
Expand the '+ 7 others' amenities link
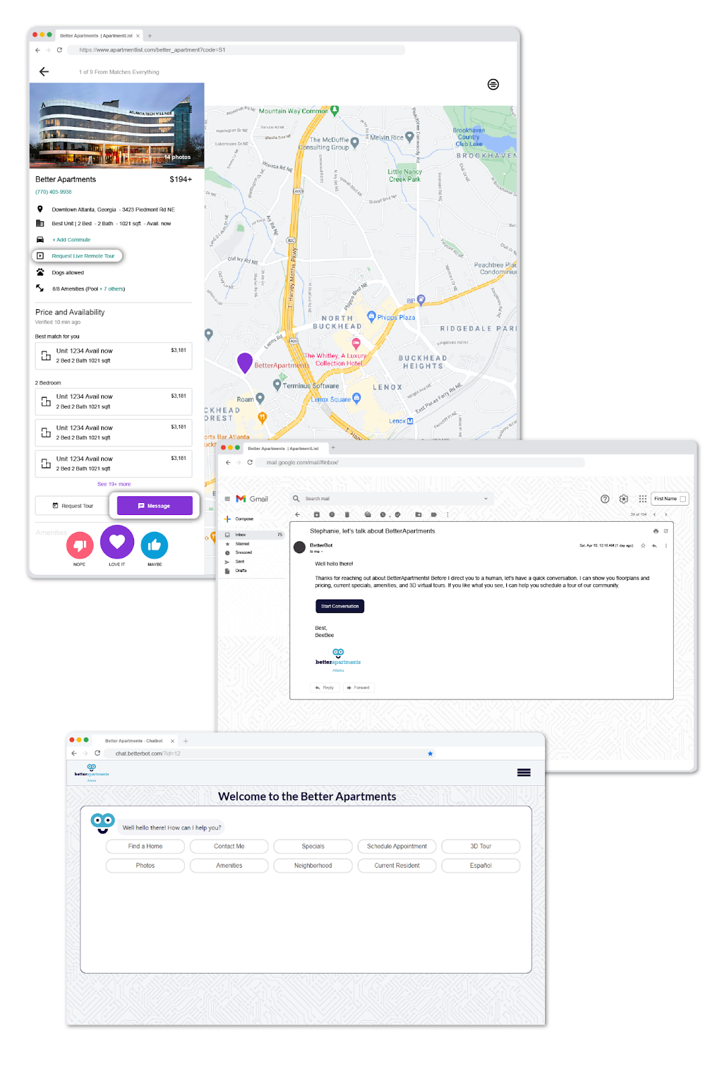112,289
